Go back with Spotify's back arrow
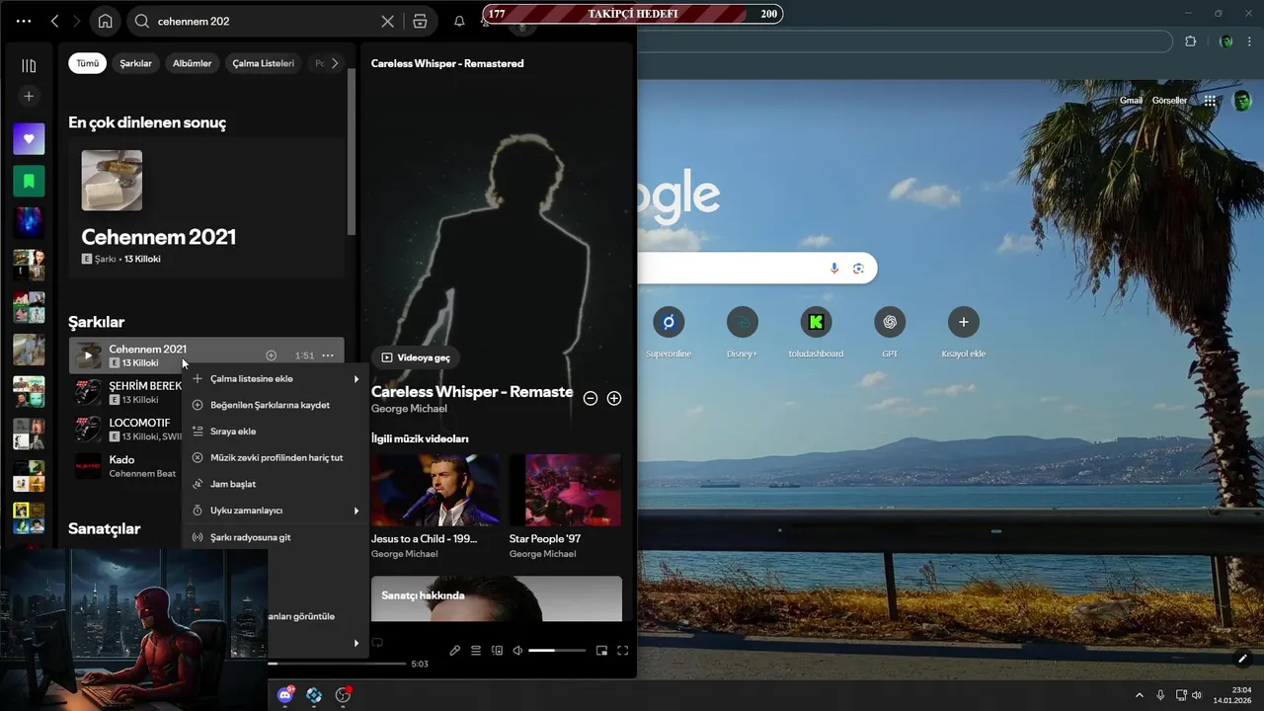 tap(54, 21)
